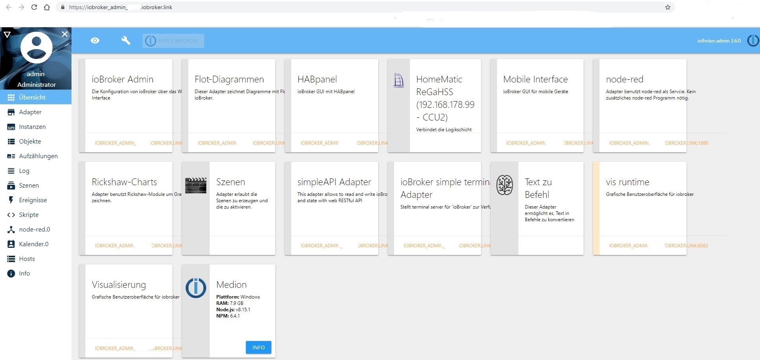Click the admin user avatar
Viewport: 760px width, 360px height.
tap(36, 48)
